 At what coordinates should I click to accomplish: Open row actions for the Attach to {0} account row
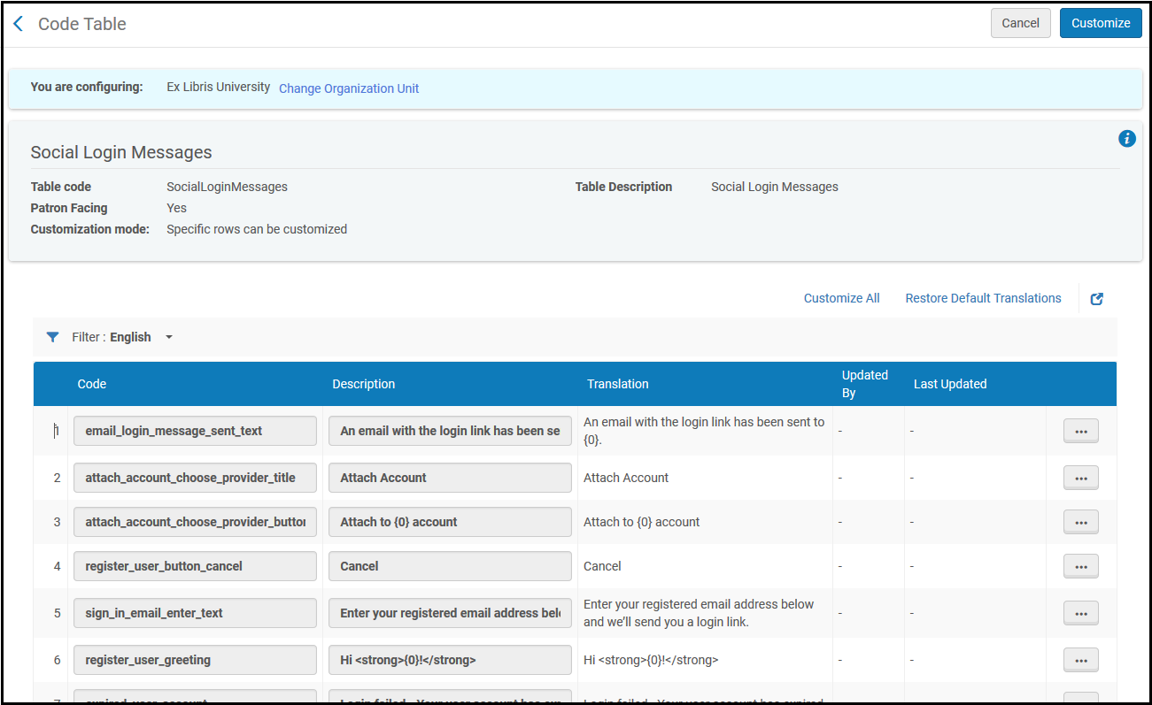tap(1080, 522)
